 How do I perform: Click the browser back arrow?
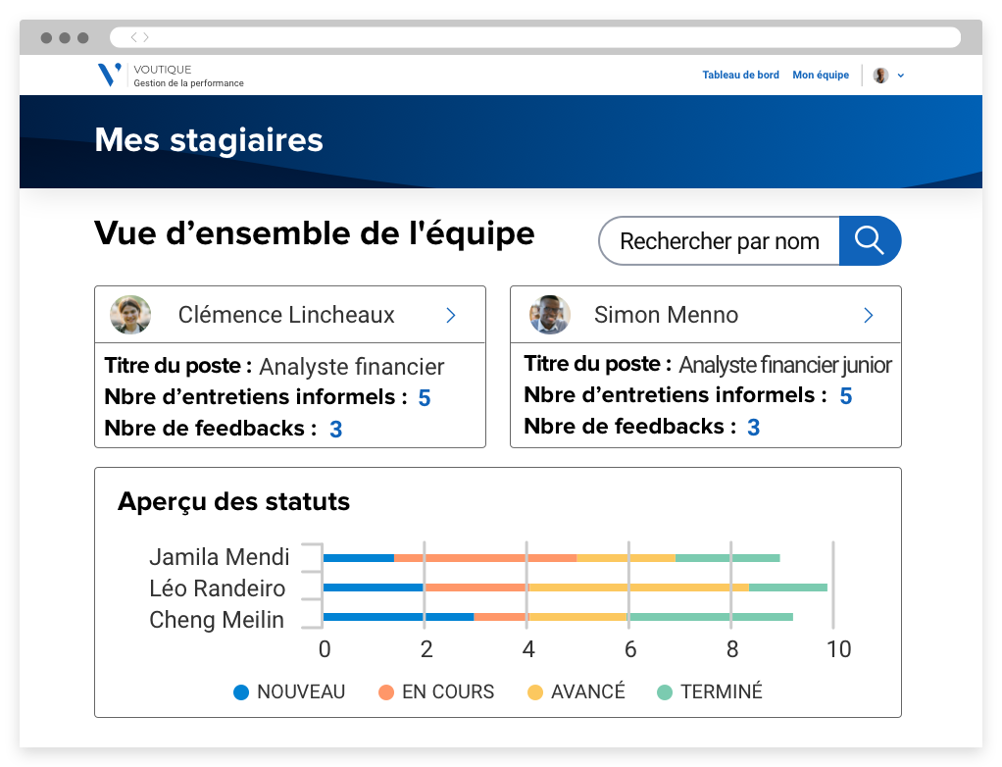(x=133, y=37)
